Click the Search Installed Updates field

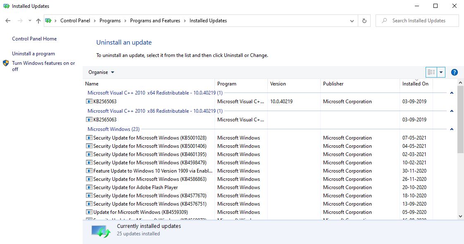(417, 21)
